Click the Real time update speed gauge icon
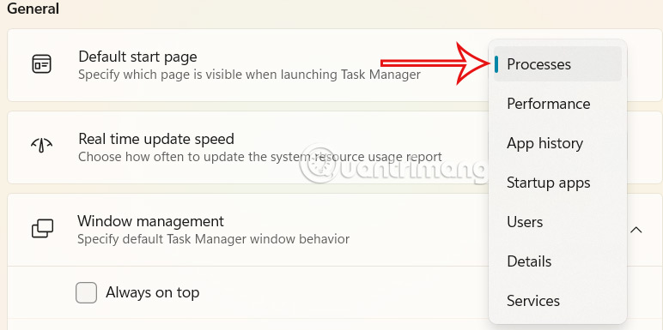The image size is (663, 330). [42, 146]
